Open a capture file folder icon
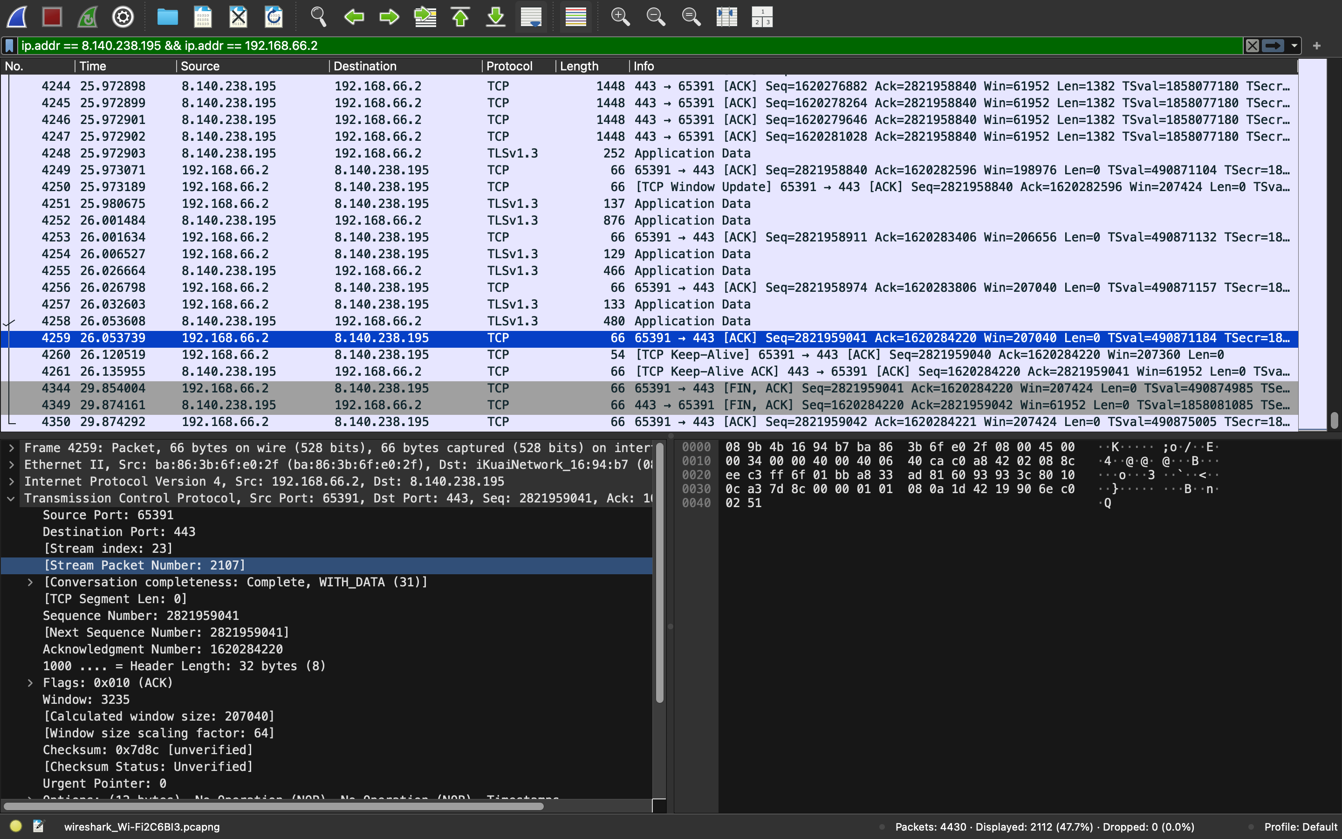1342x839 pixels. (167, 17)
